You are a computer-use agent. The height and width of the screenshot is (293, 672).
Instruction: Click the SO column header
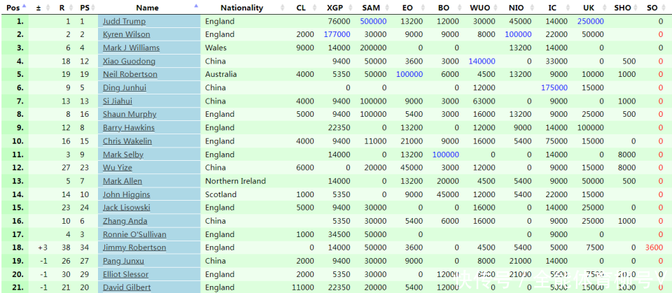pyautogui.click(x=652, y=8)
